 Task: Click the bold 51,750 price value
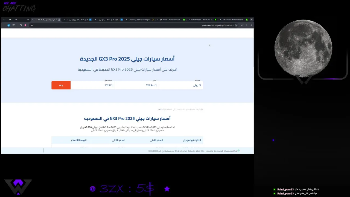tap(120, 131)
